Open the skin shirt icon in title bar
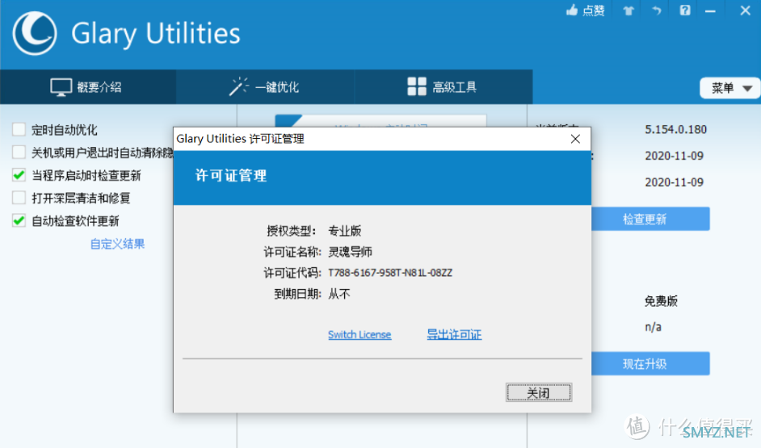This screenshot has height=448, width=761. coord(629,10)
